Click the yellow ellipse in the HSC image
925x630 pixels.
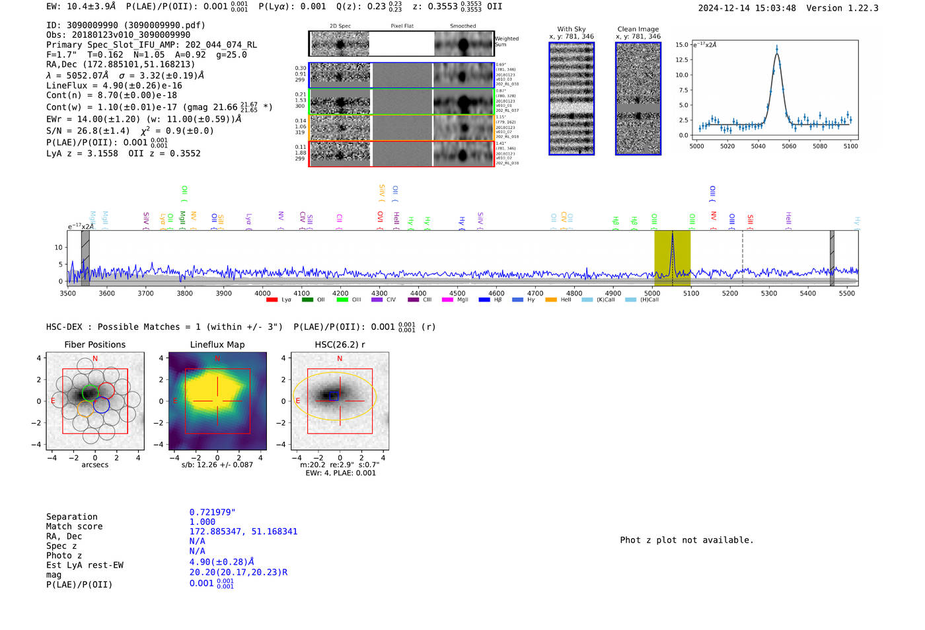pyautogui.click(x=334, y=396)
